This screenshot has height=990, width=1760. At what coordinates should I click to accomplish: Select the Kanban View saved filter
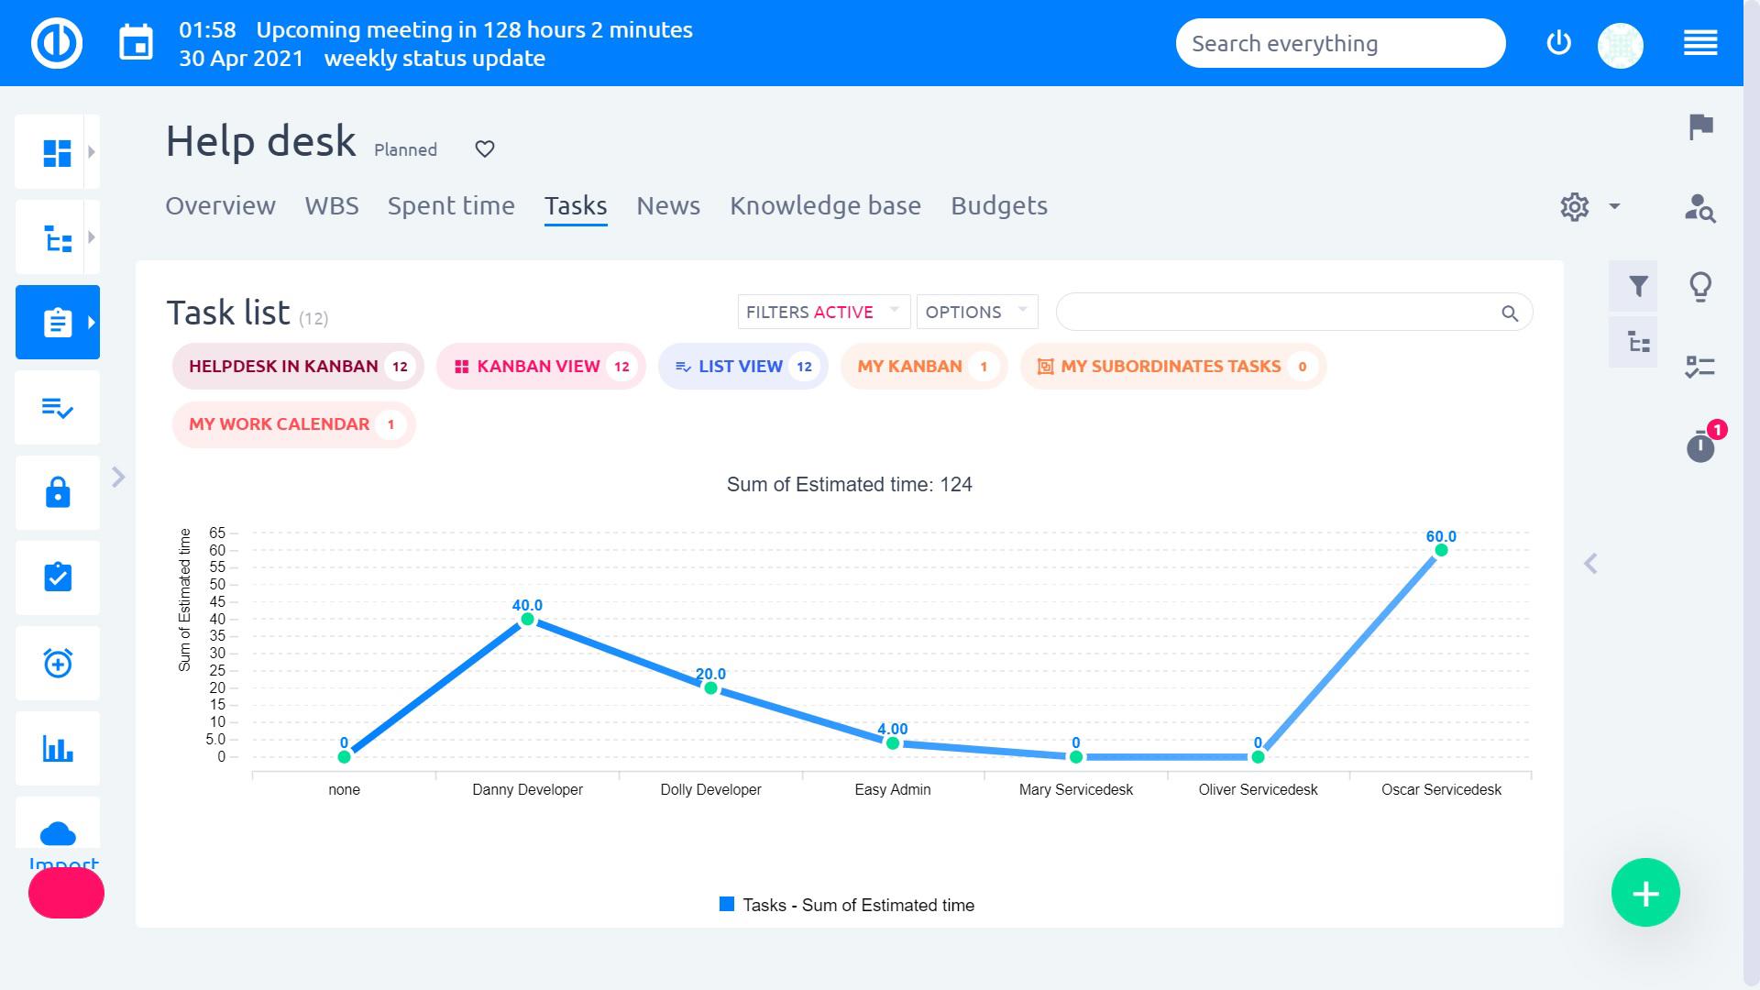(541, 367)
